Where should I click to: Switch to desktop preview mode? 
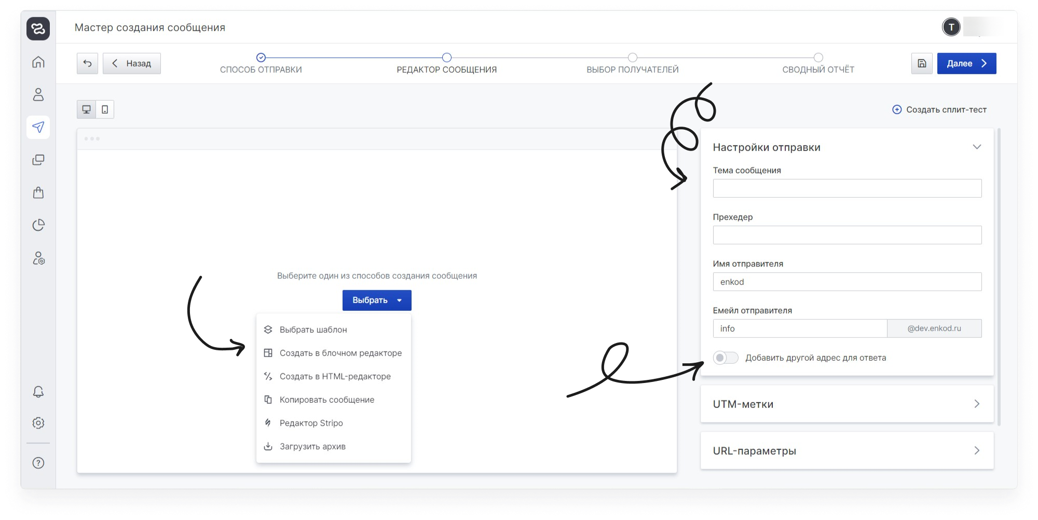tap(87, 110)
